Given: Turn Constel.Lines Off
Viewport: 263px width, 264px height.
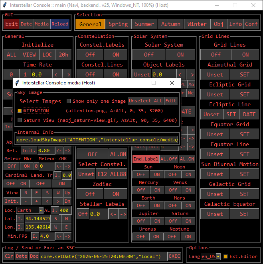Looking at the screenshot, I should [x=90, y=74].
